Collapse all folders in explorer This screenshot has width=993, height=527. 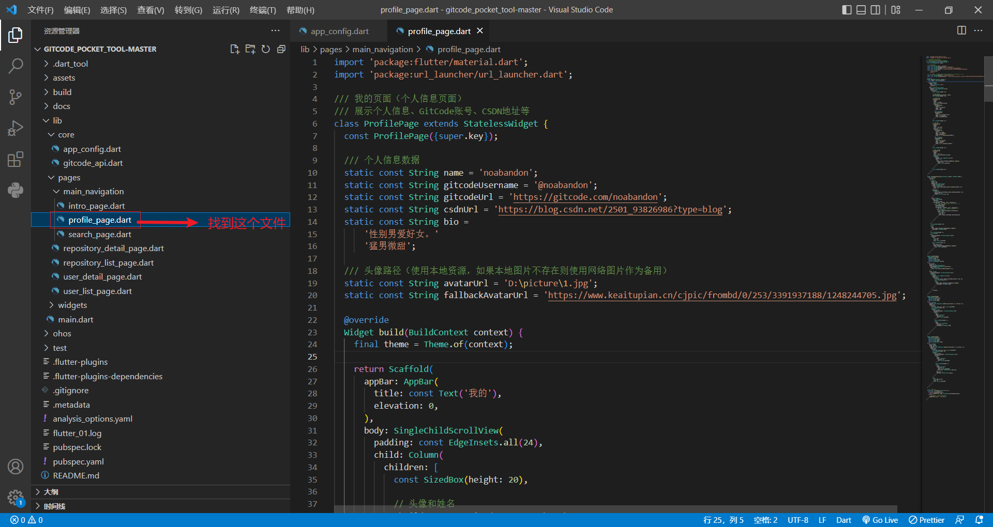pos(281,49)
